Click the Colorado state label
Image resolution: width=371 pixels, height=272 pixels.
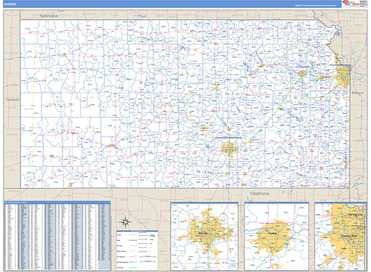(12, 100)
